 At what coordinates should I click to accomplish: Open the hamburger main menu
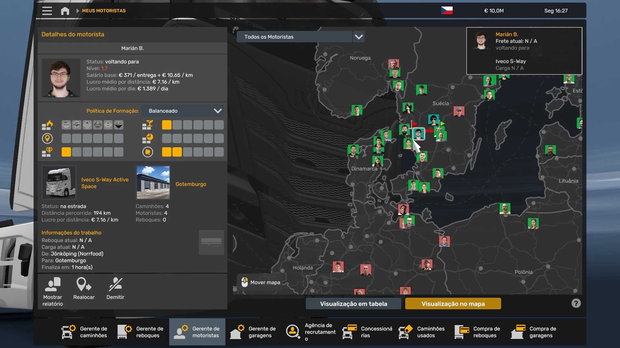[x=47, y=11]
